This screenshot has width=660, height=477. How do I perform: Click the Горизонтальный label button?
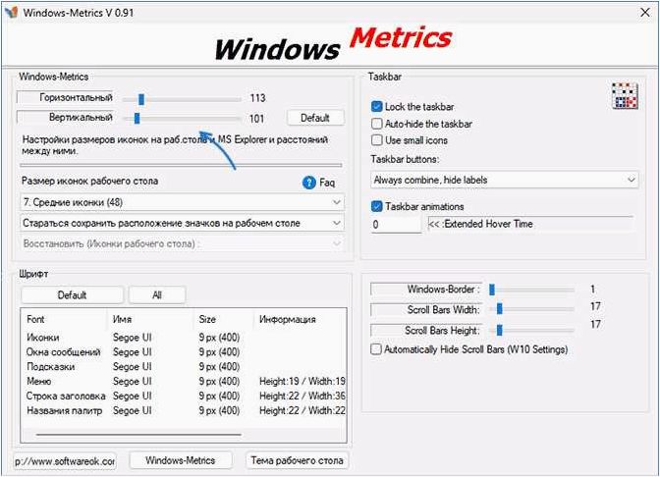[x=65, y=97]
